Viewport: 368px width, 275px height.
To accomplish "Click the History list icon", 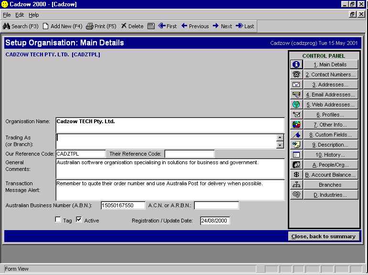I will [x=296, y=155].
